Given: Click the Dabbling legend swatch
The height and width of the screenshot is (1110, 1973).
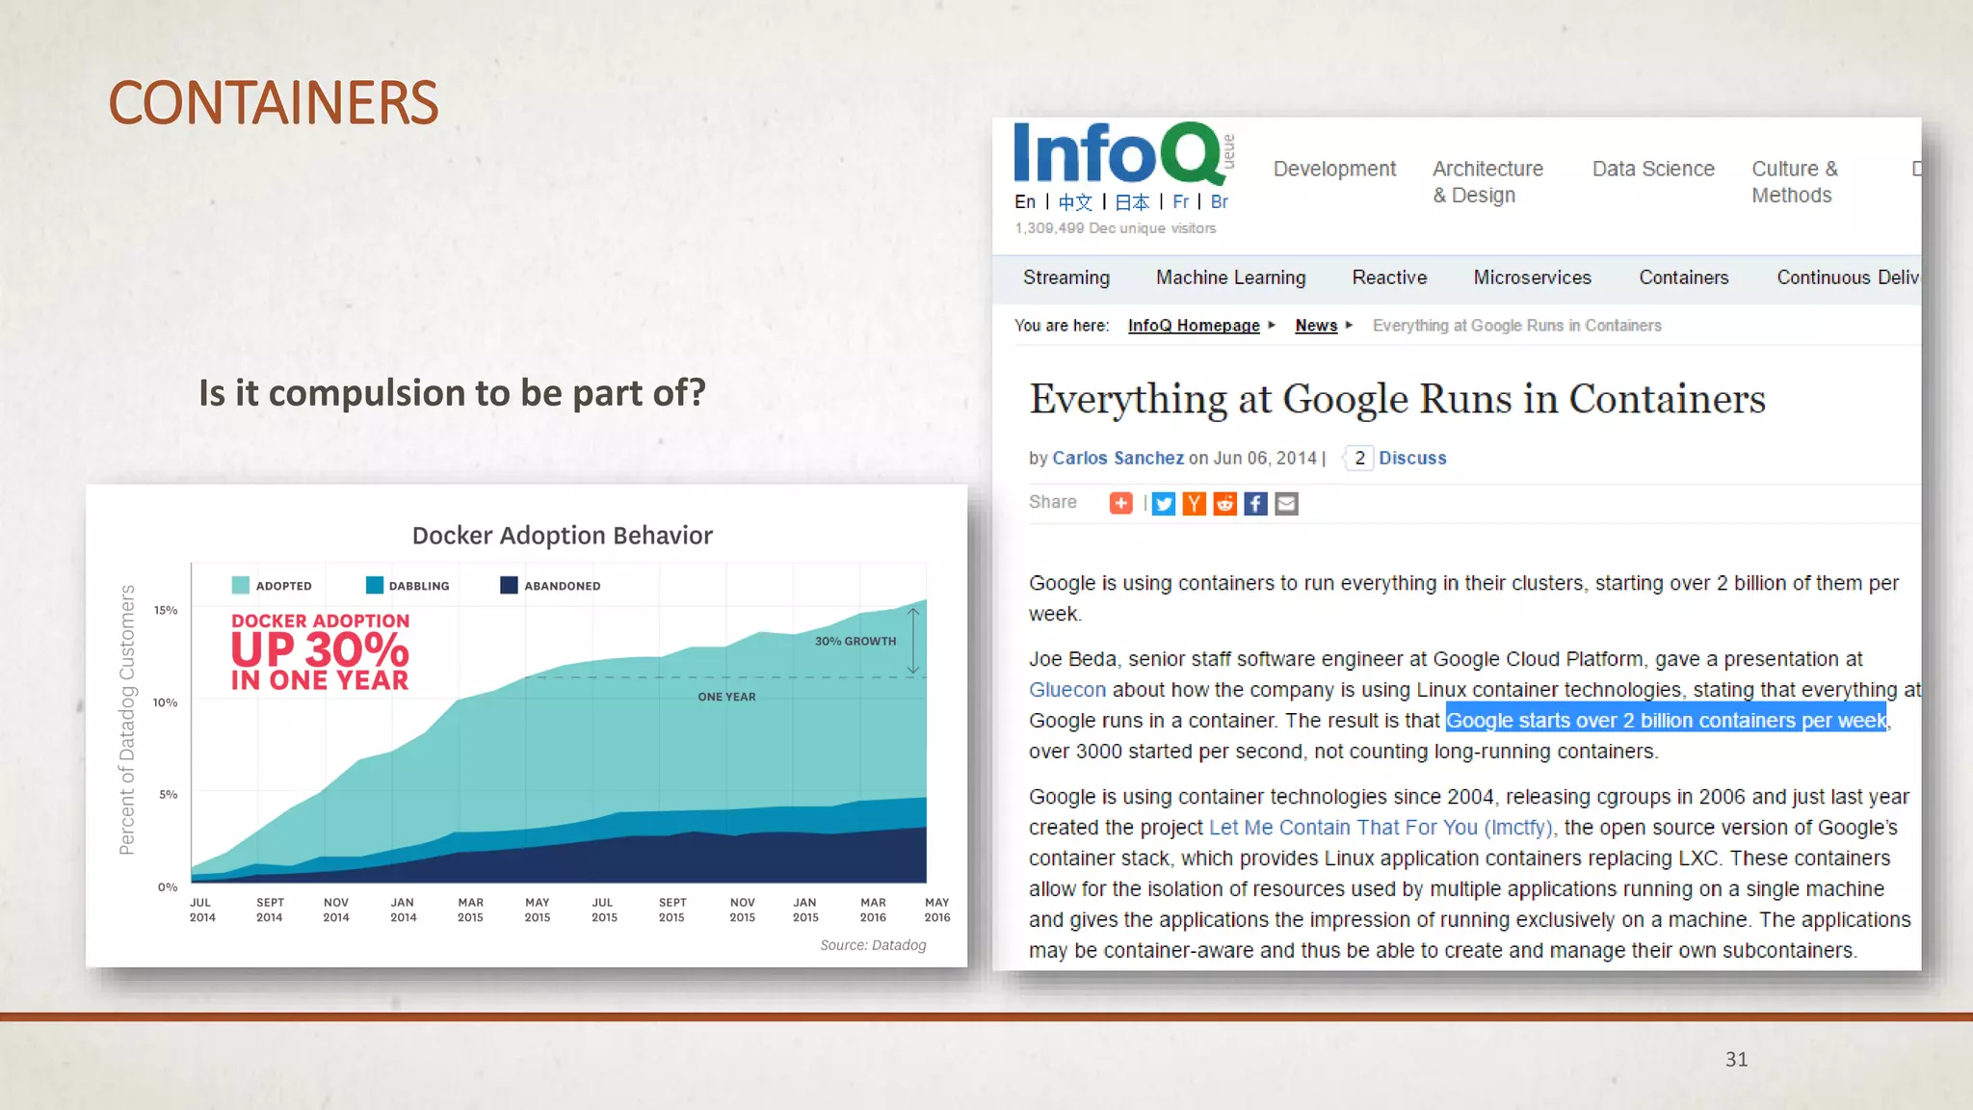Looking at the screenshot, I should pyautogui.click(x=375, y=585).
